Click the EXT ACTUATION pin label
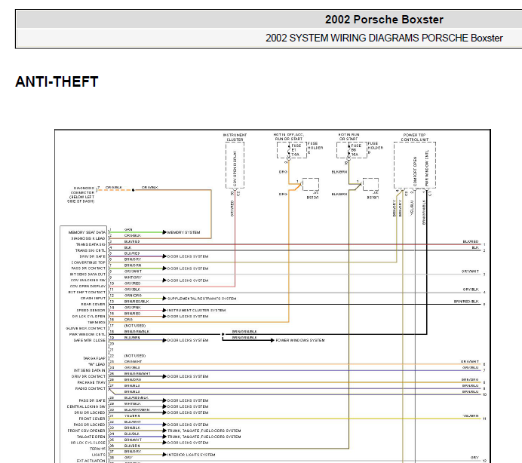The width and height of the screenshot is (522, 463). tap(91, 461)
